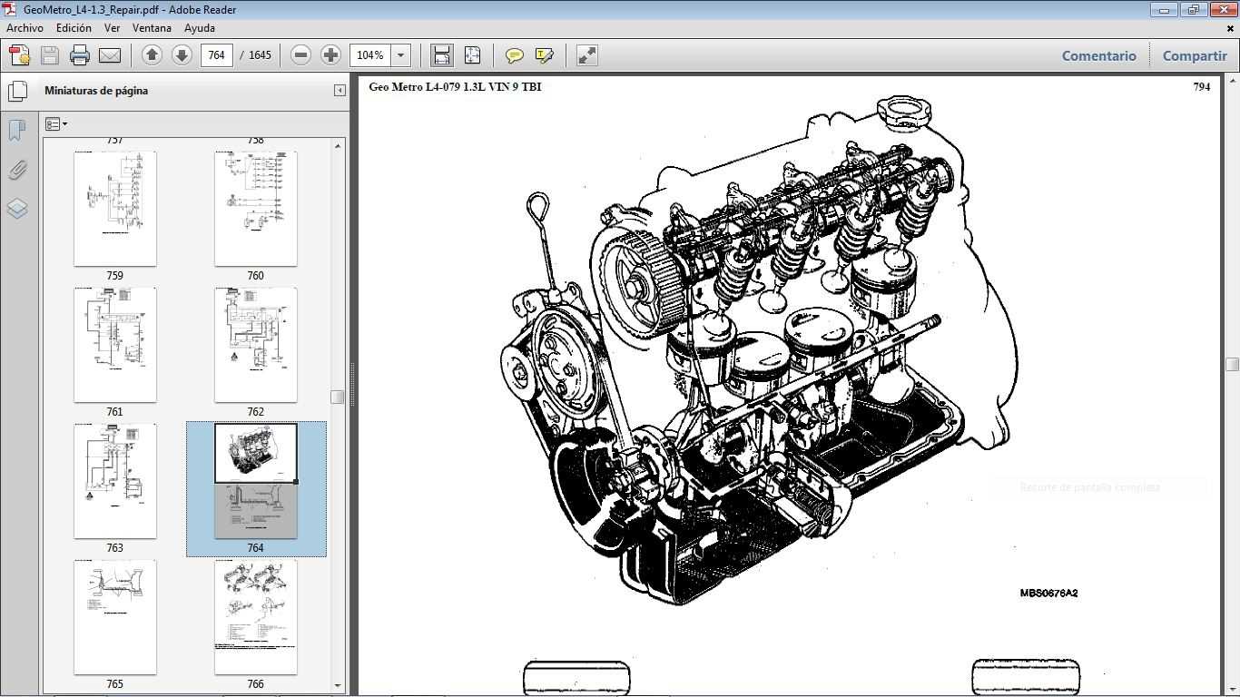Screen dimensions: 1240x697
Task: Click the Save file icon
Action: (50, 55)
